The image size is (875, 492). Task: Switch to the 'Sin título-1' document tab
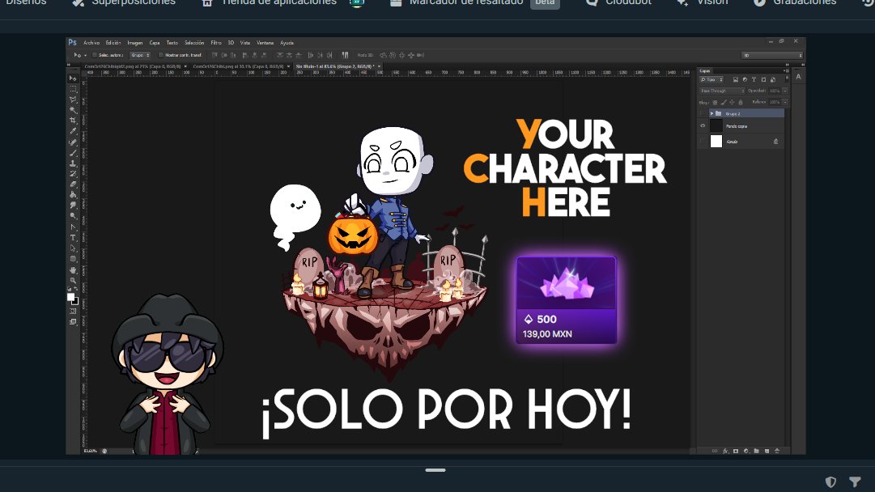point(335,66)
